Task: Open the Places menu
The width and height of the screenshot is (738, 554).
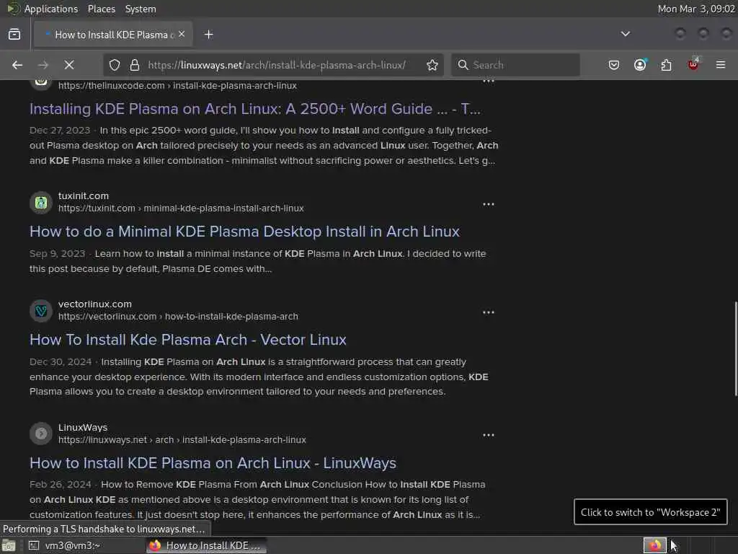Action: pyautogui.click(x=101, y=9)
